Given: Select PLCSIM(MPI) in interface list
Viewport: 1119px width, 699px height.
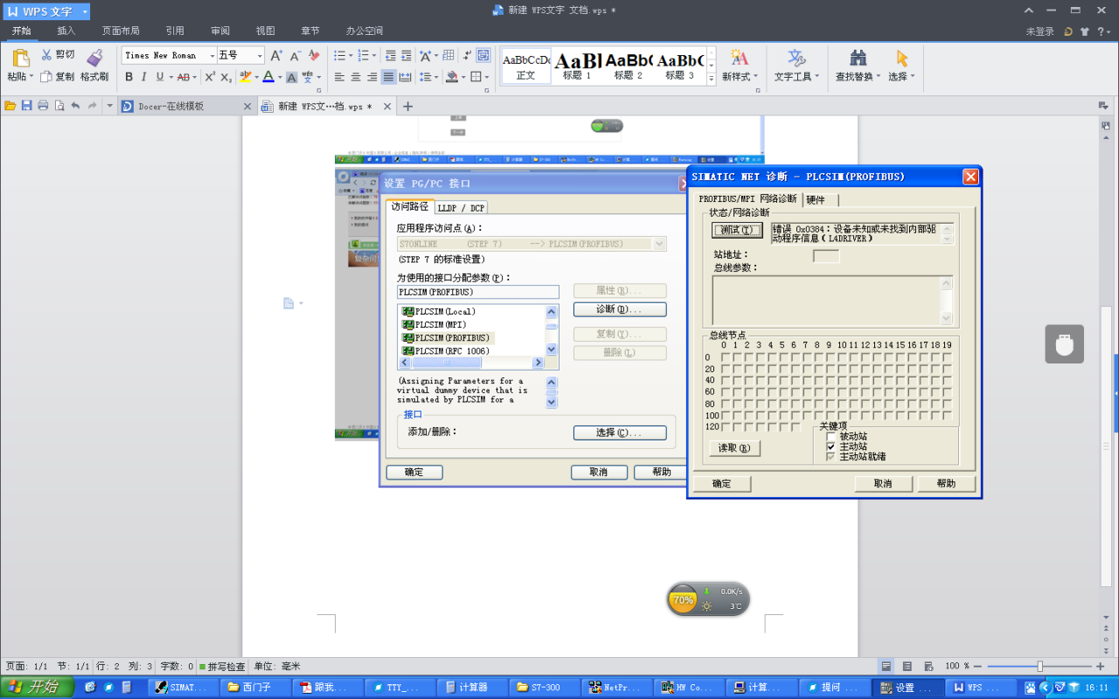Looking at the screenshot, I should (x=441, y=325).
